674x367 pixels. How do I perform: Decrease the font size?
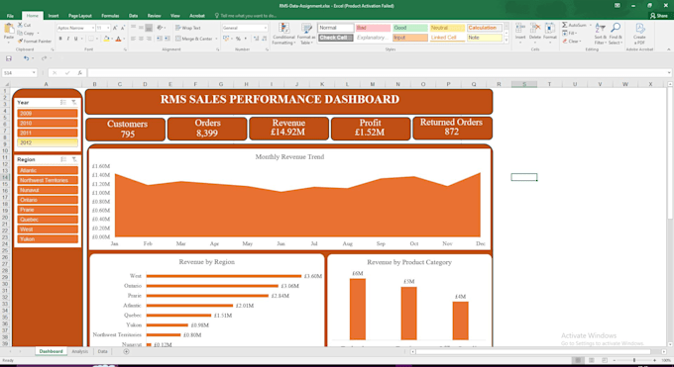tap(123, 28)
